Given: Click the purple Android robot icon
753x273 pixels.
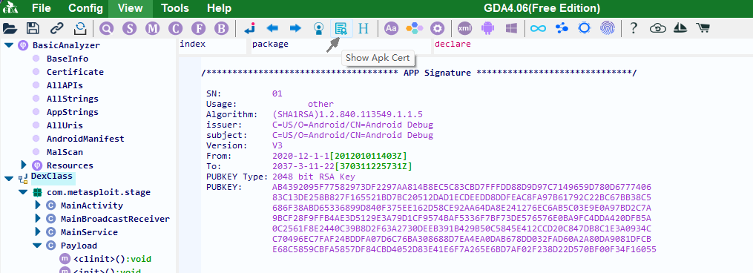Looking at the screenshot, I should point(488,28).
